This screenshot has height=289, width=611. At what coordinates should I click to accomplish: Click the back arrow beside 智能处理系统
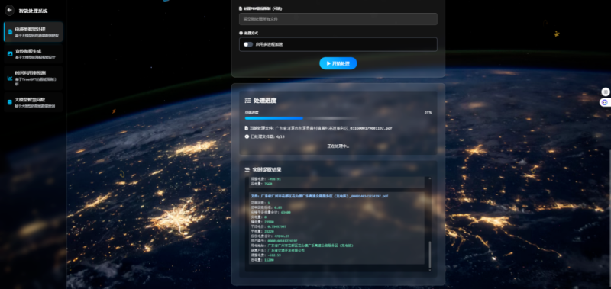tap(9, 10)
